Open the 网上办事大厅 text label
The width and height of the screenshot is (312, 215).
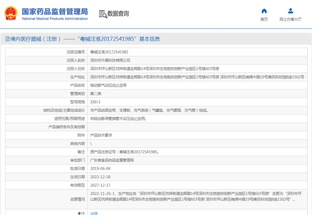point(290,19)
